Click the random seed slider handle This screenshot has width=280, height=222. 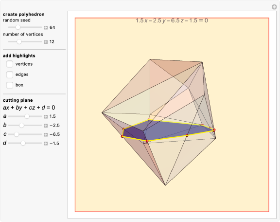18,27
